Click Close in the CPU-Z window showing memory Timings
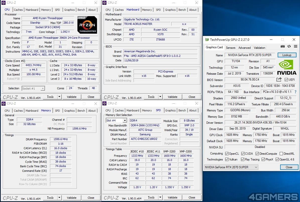Viewport: 300px width, 202px height. click(x=91, y=197)
